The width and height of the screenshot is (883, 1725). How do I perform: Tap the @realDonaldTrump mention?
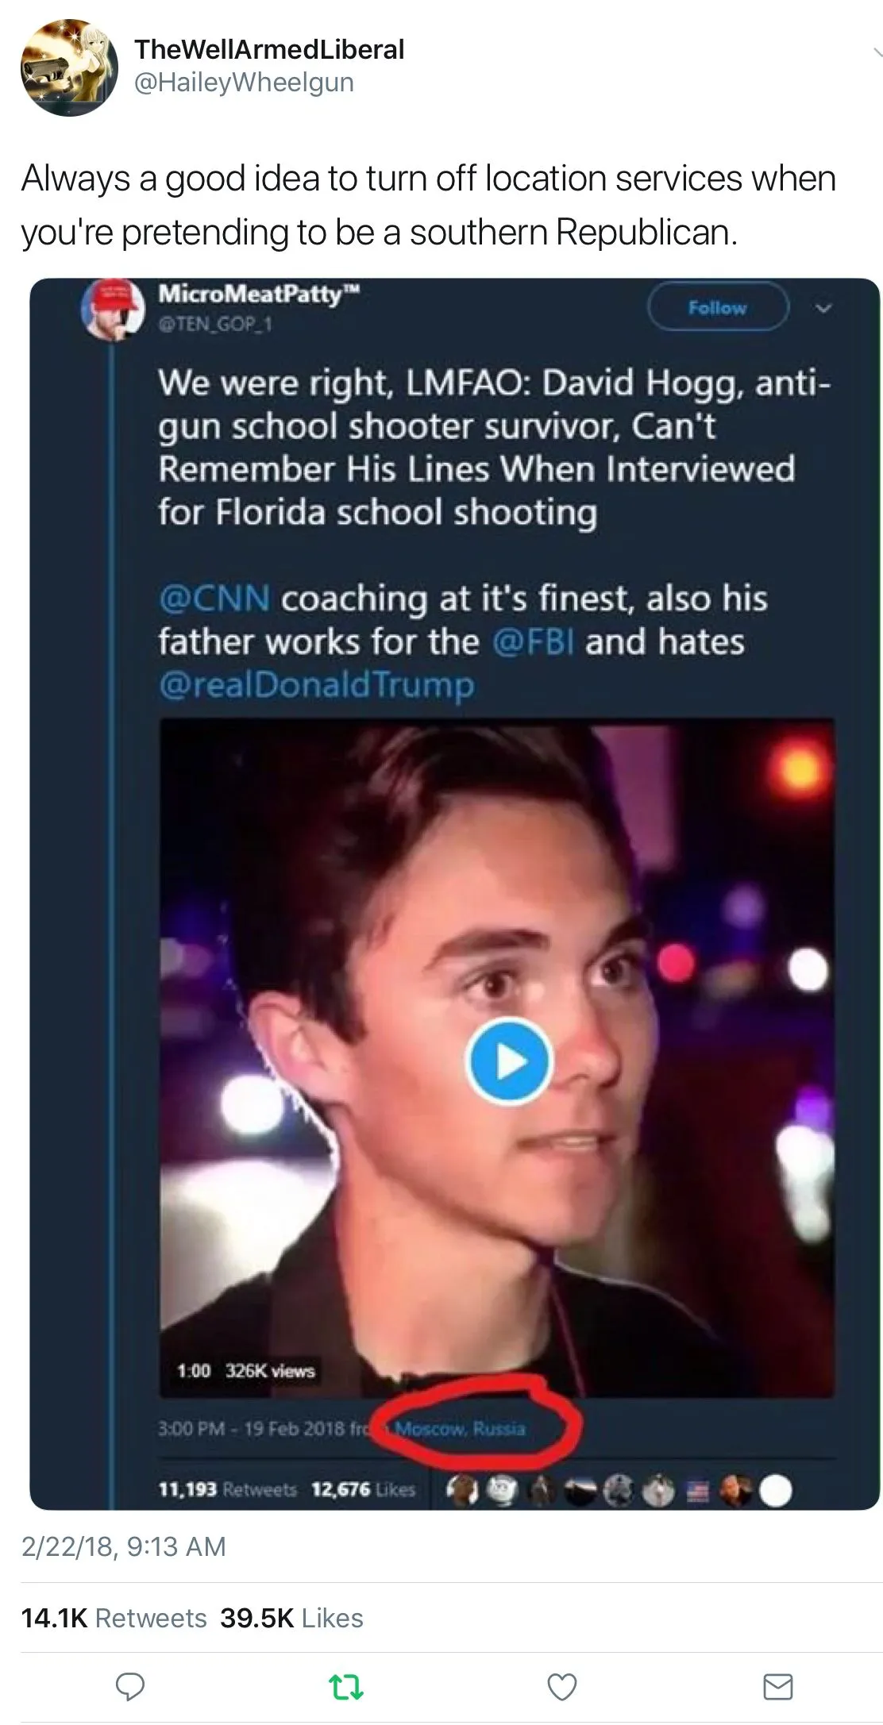316,684
